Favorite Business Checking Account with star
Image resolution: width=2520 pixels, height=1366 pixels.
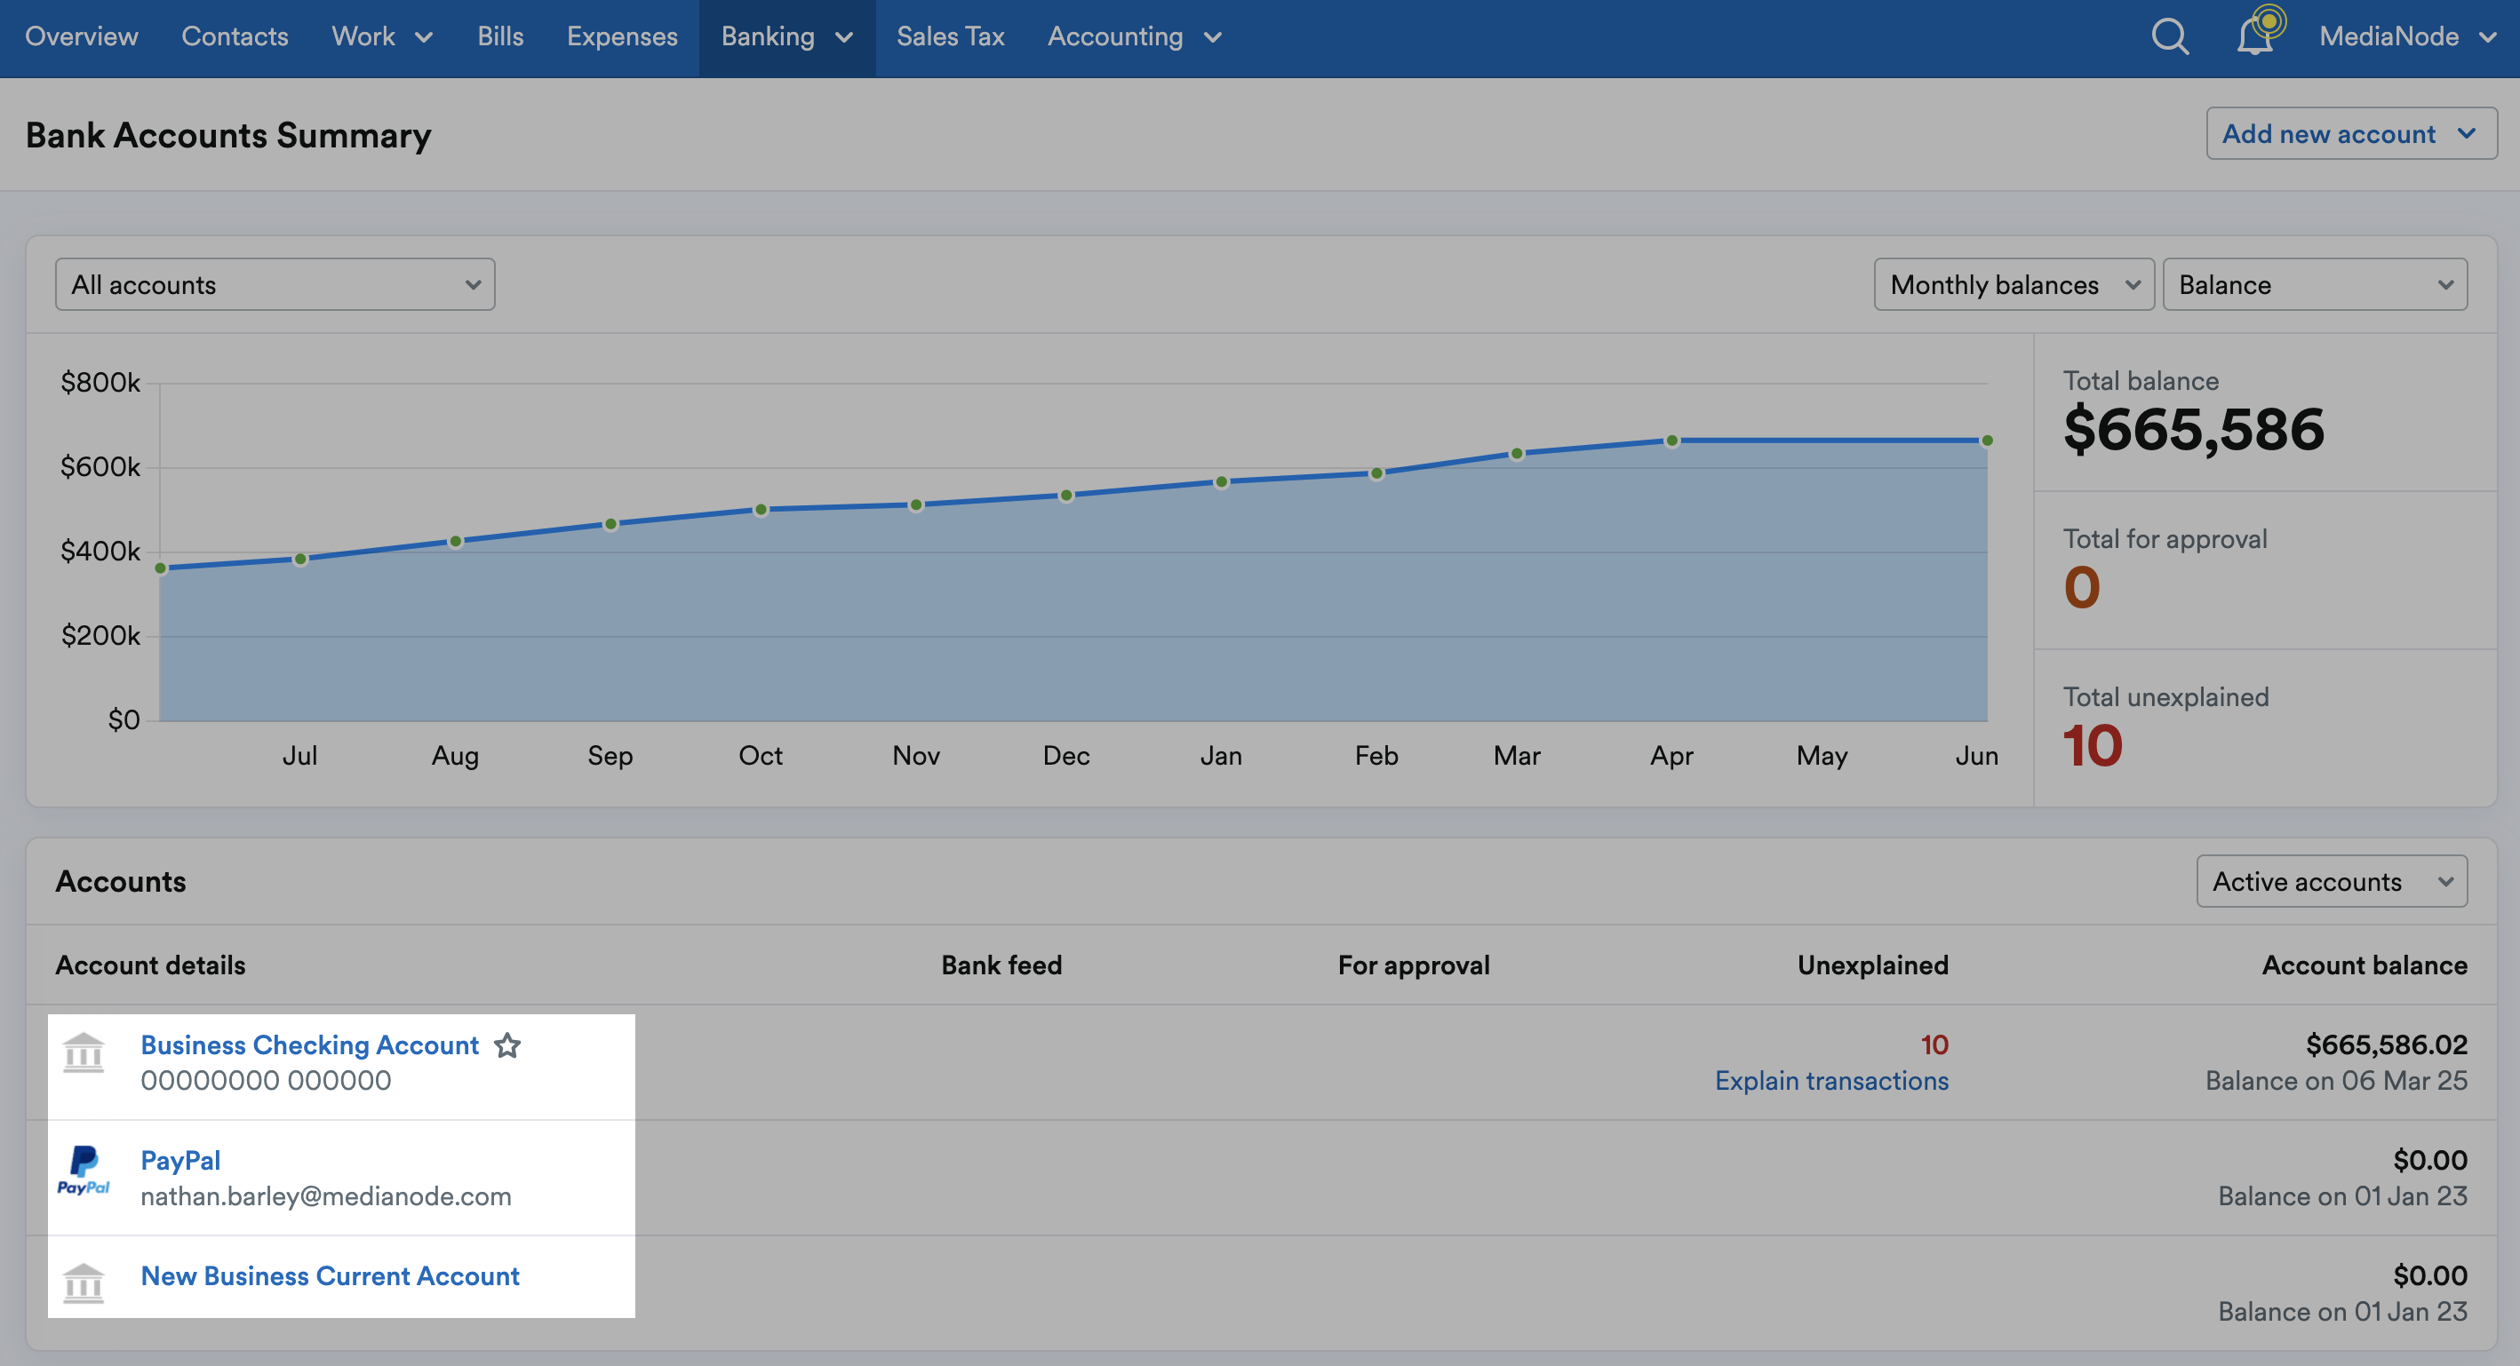pos(506,1045)
